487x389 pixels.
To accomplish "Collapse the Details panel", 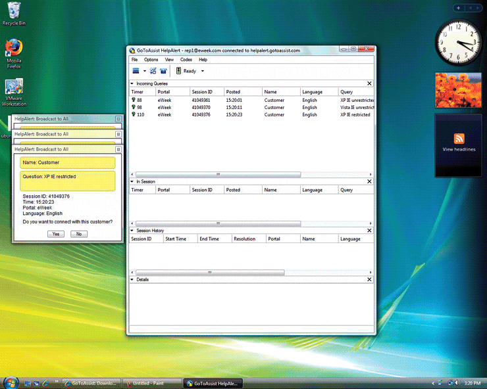I will click(x=132, y=279).
